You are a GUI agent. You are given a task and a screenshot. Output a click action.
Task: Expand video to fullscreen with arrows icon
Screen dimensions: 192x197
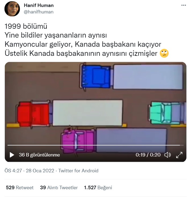(179, 155)
